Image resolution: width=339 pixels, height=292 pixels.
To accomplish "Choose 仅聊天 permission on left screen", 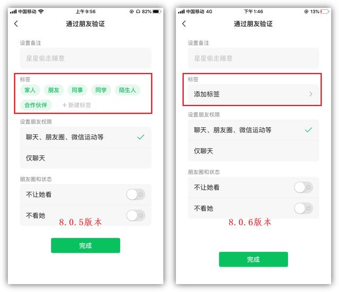I will coord(86,158).
